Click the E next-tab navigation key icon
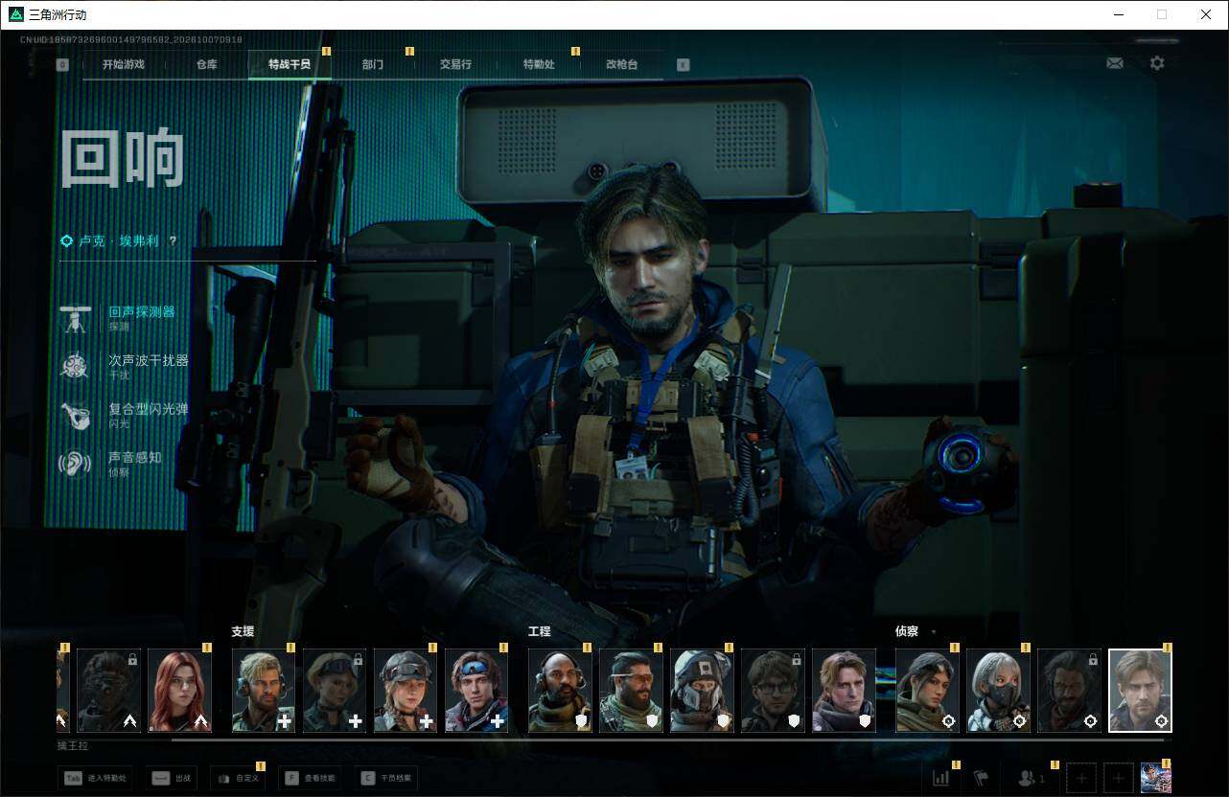Screen dimensions: 1229x797 pyautogui.click(x=683, y=65)
